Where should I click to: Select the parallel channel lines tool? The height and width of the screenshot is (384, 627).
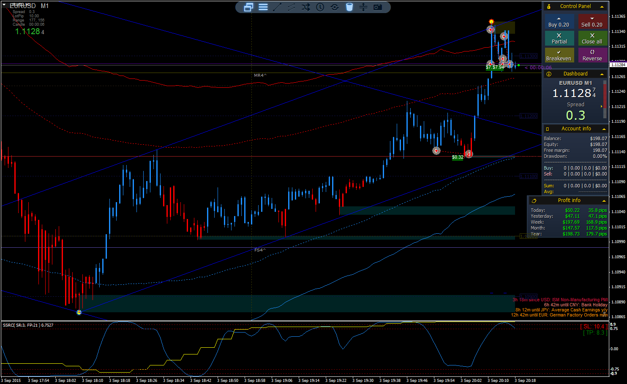(292, 7)
